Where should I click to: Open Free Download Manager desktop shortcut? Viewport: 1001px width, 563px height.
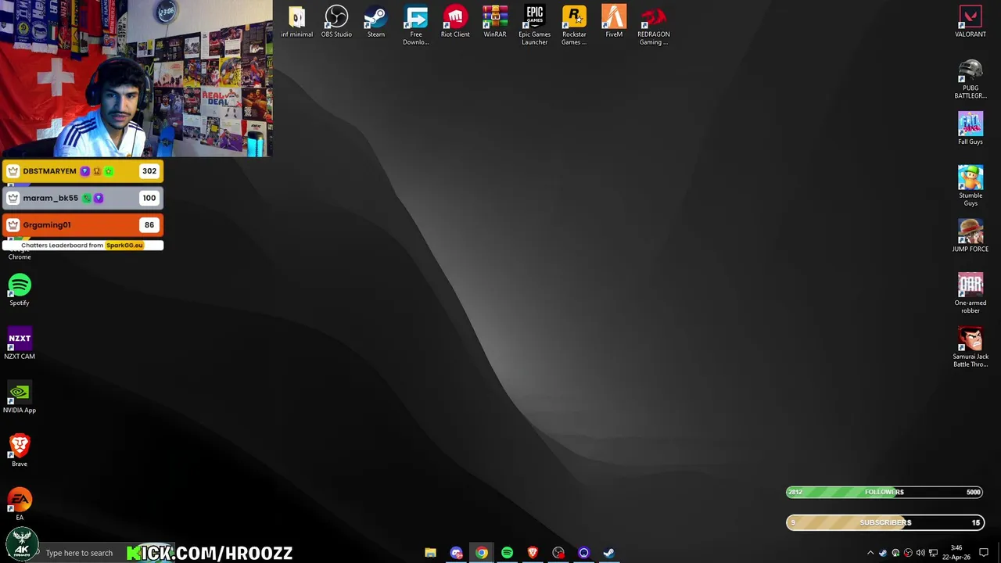416,26
